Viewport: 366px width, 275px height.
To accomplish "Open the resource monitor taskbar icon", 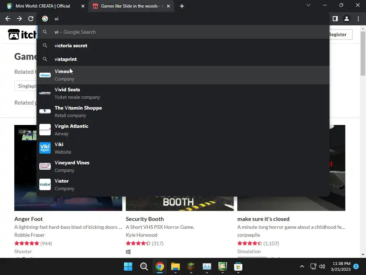I will [207, 266].
